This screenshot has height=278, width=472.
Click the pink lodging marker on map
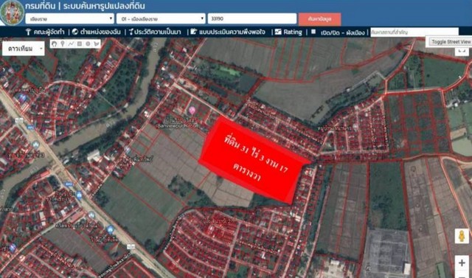[192, 111]
